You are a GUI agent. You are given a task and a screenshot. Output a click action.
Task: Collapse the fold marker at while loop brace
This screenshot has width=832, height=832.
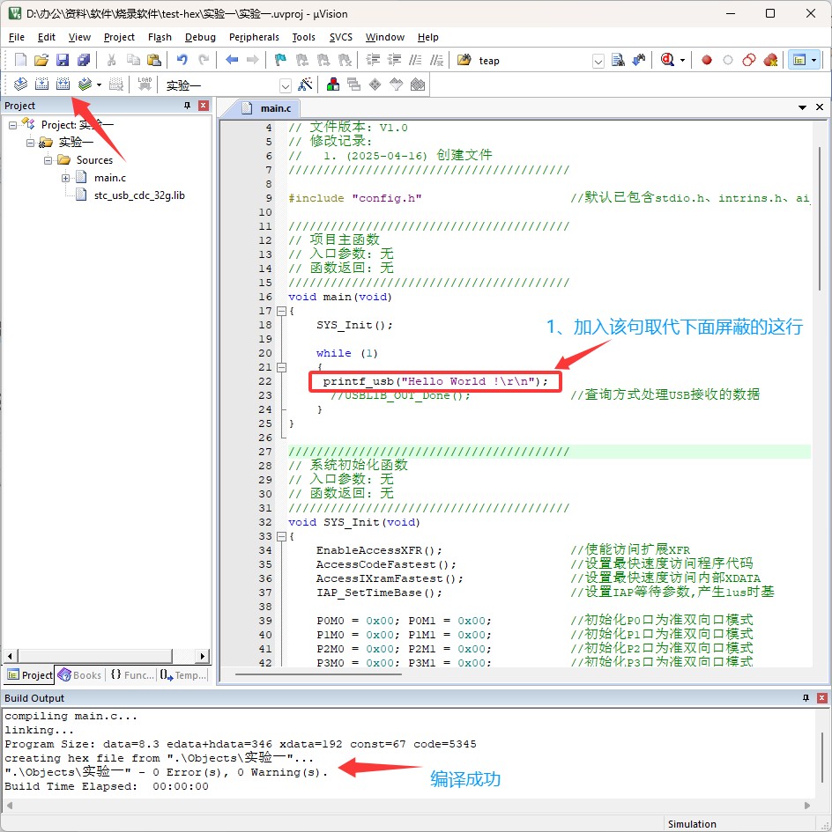click(x=281, y=367)
